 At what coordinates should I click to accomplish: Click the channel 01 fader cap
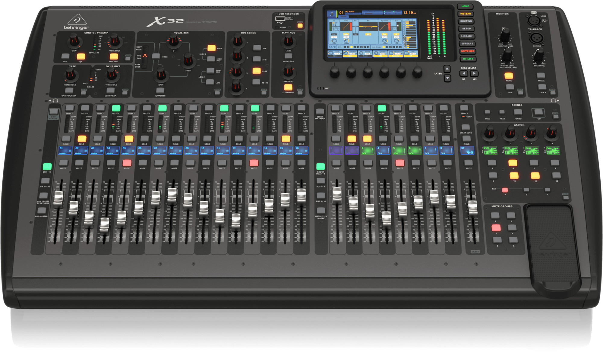click(59, 199)
